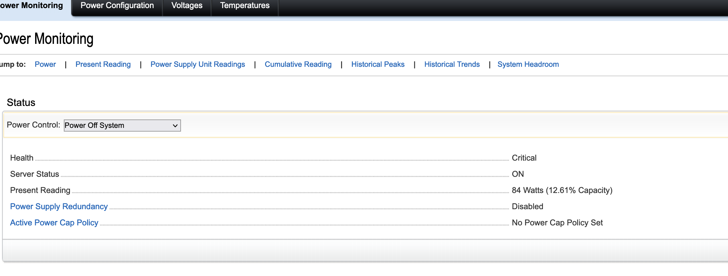Click the Disabled redundancy value
This screenshot has height=276, width=728.
[527, 206]
